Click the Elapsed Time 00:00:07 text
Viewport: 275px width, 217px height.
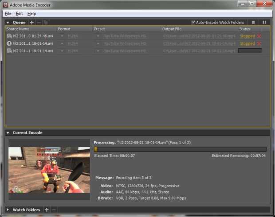114,155
